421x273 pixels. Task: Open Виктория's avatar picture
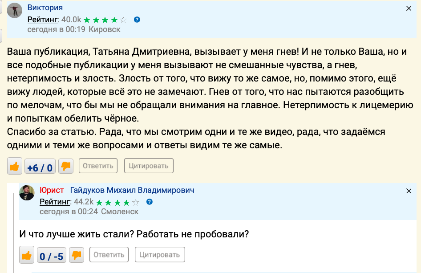click(15, 10)
